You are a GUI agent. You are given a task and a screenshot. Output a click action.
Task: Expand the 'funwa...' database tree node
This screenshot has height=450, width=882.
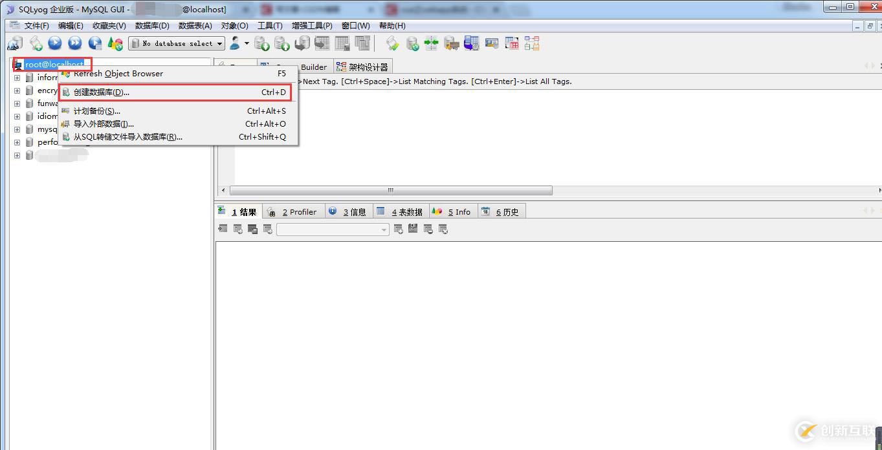(x=17, y=103)
